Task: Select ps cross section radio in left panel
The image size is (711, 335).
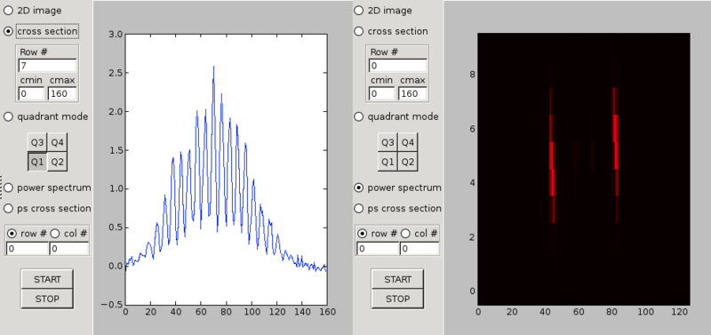Action: 8,209
